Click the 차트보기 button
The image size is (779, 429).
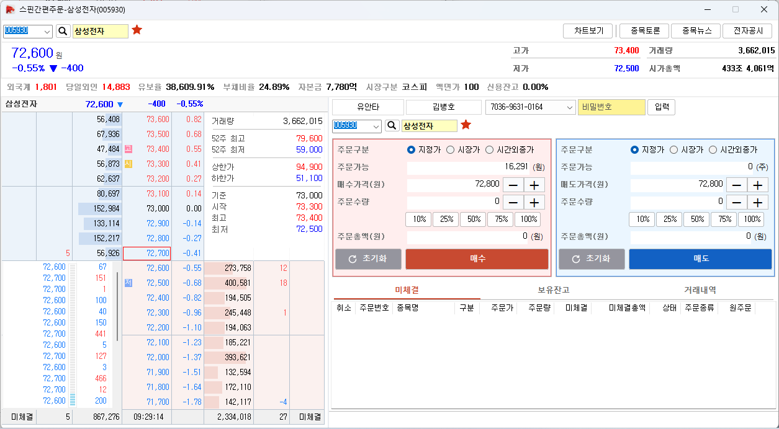588,31
